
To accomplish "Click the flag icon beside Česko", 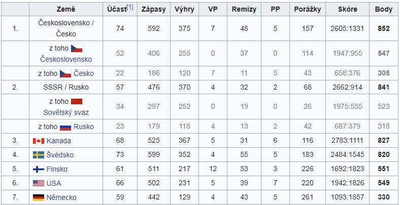I will tap(65, 73).
